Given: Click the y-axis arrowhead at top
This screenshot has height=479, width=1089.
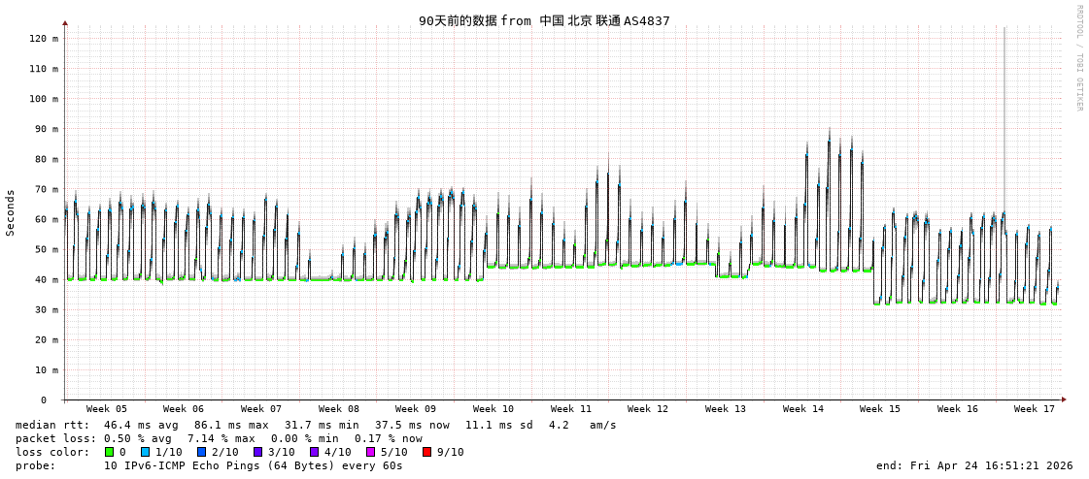Looking at the screenshot, I should (x=65, y=22).
